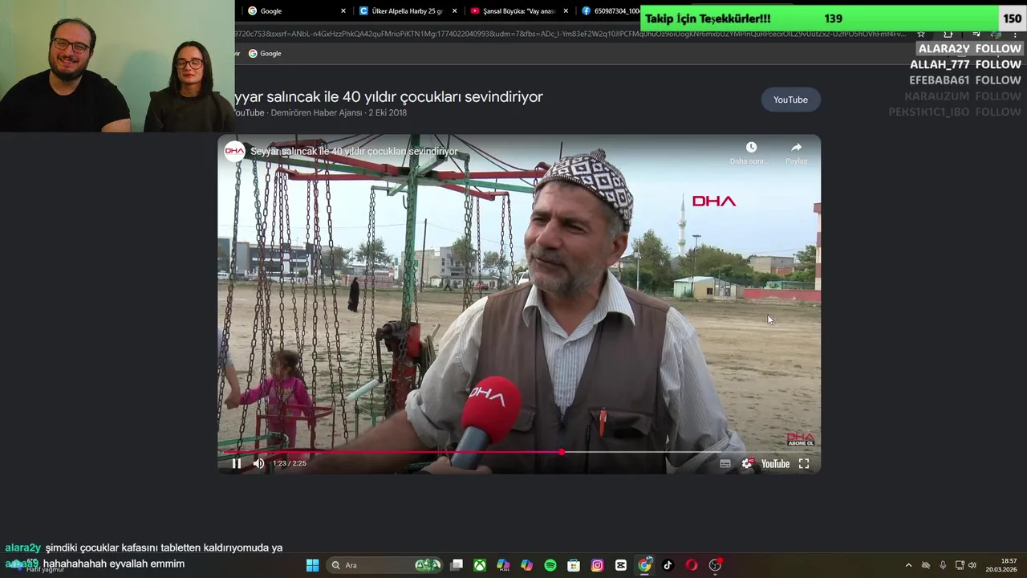This screenshot has width=1027, height=578.
Task: Launch the Xbox app from taskbar
Action: coord(480,565)
